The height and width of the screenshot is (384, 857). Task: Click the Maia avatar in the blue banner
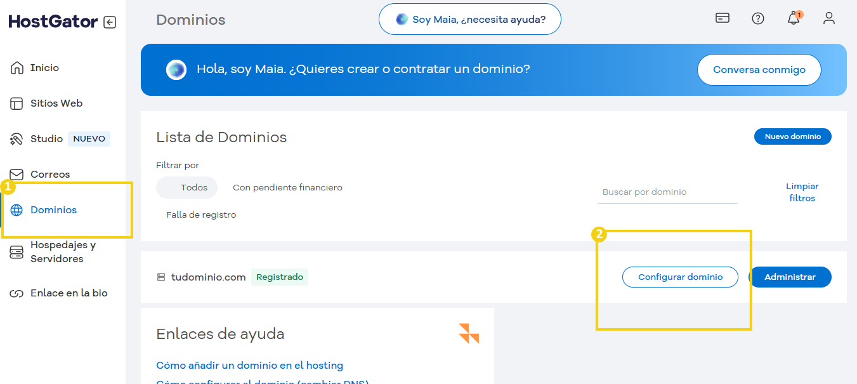tap(176, 70)
